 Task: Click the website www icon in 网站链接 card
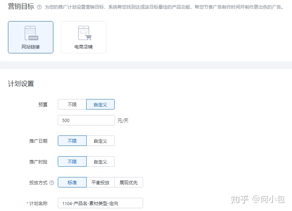[x=31, y=33]
